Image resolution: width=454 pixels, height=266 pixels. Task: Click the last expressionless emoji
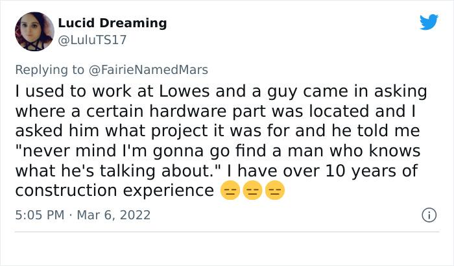coord(274,191)
